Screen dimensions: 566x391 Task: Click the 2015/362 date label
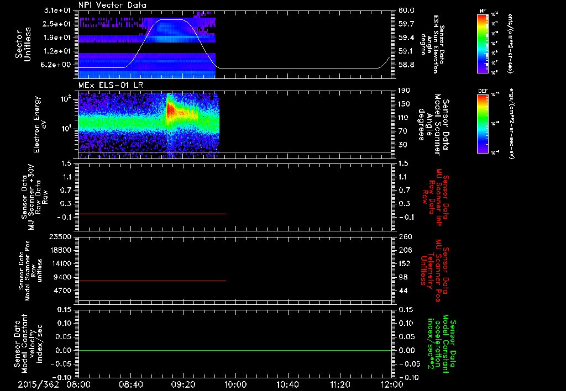pos(39,384)
